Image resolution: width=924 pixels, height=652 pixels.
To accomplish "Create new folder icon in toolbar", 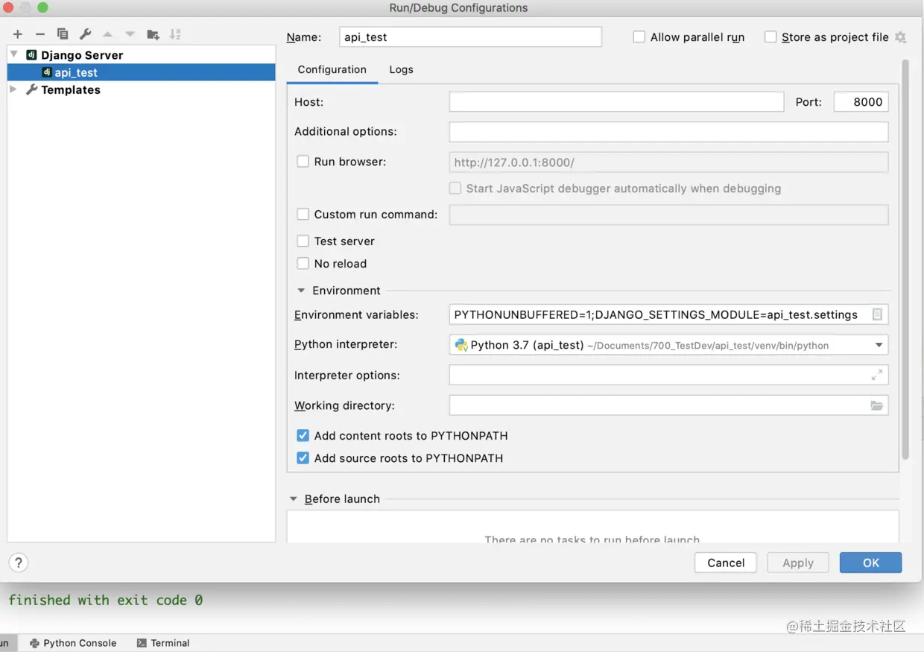I will point(153,34).
